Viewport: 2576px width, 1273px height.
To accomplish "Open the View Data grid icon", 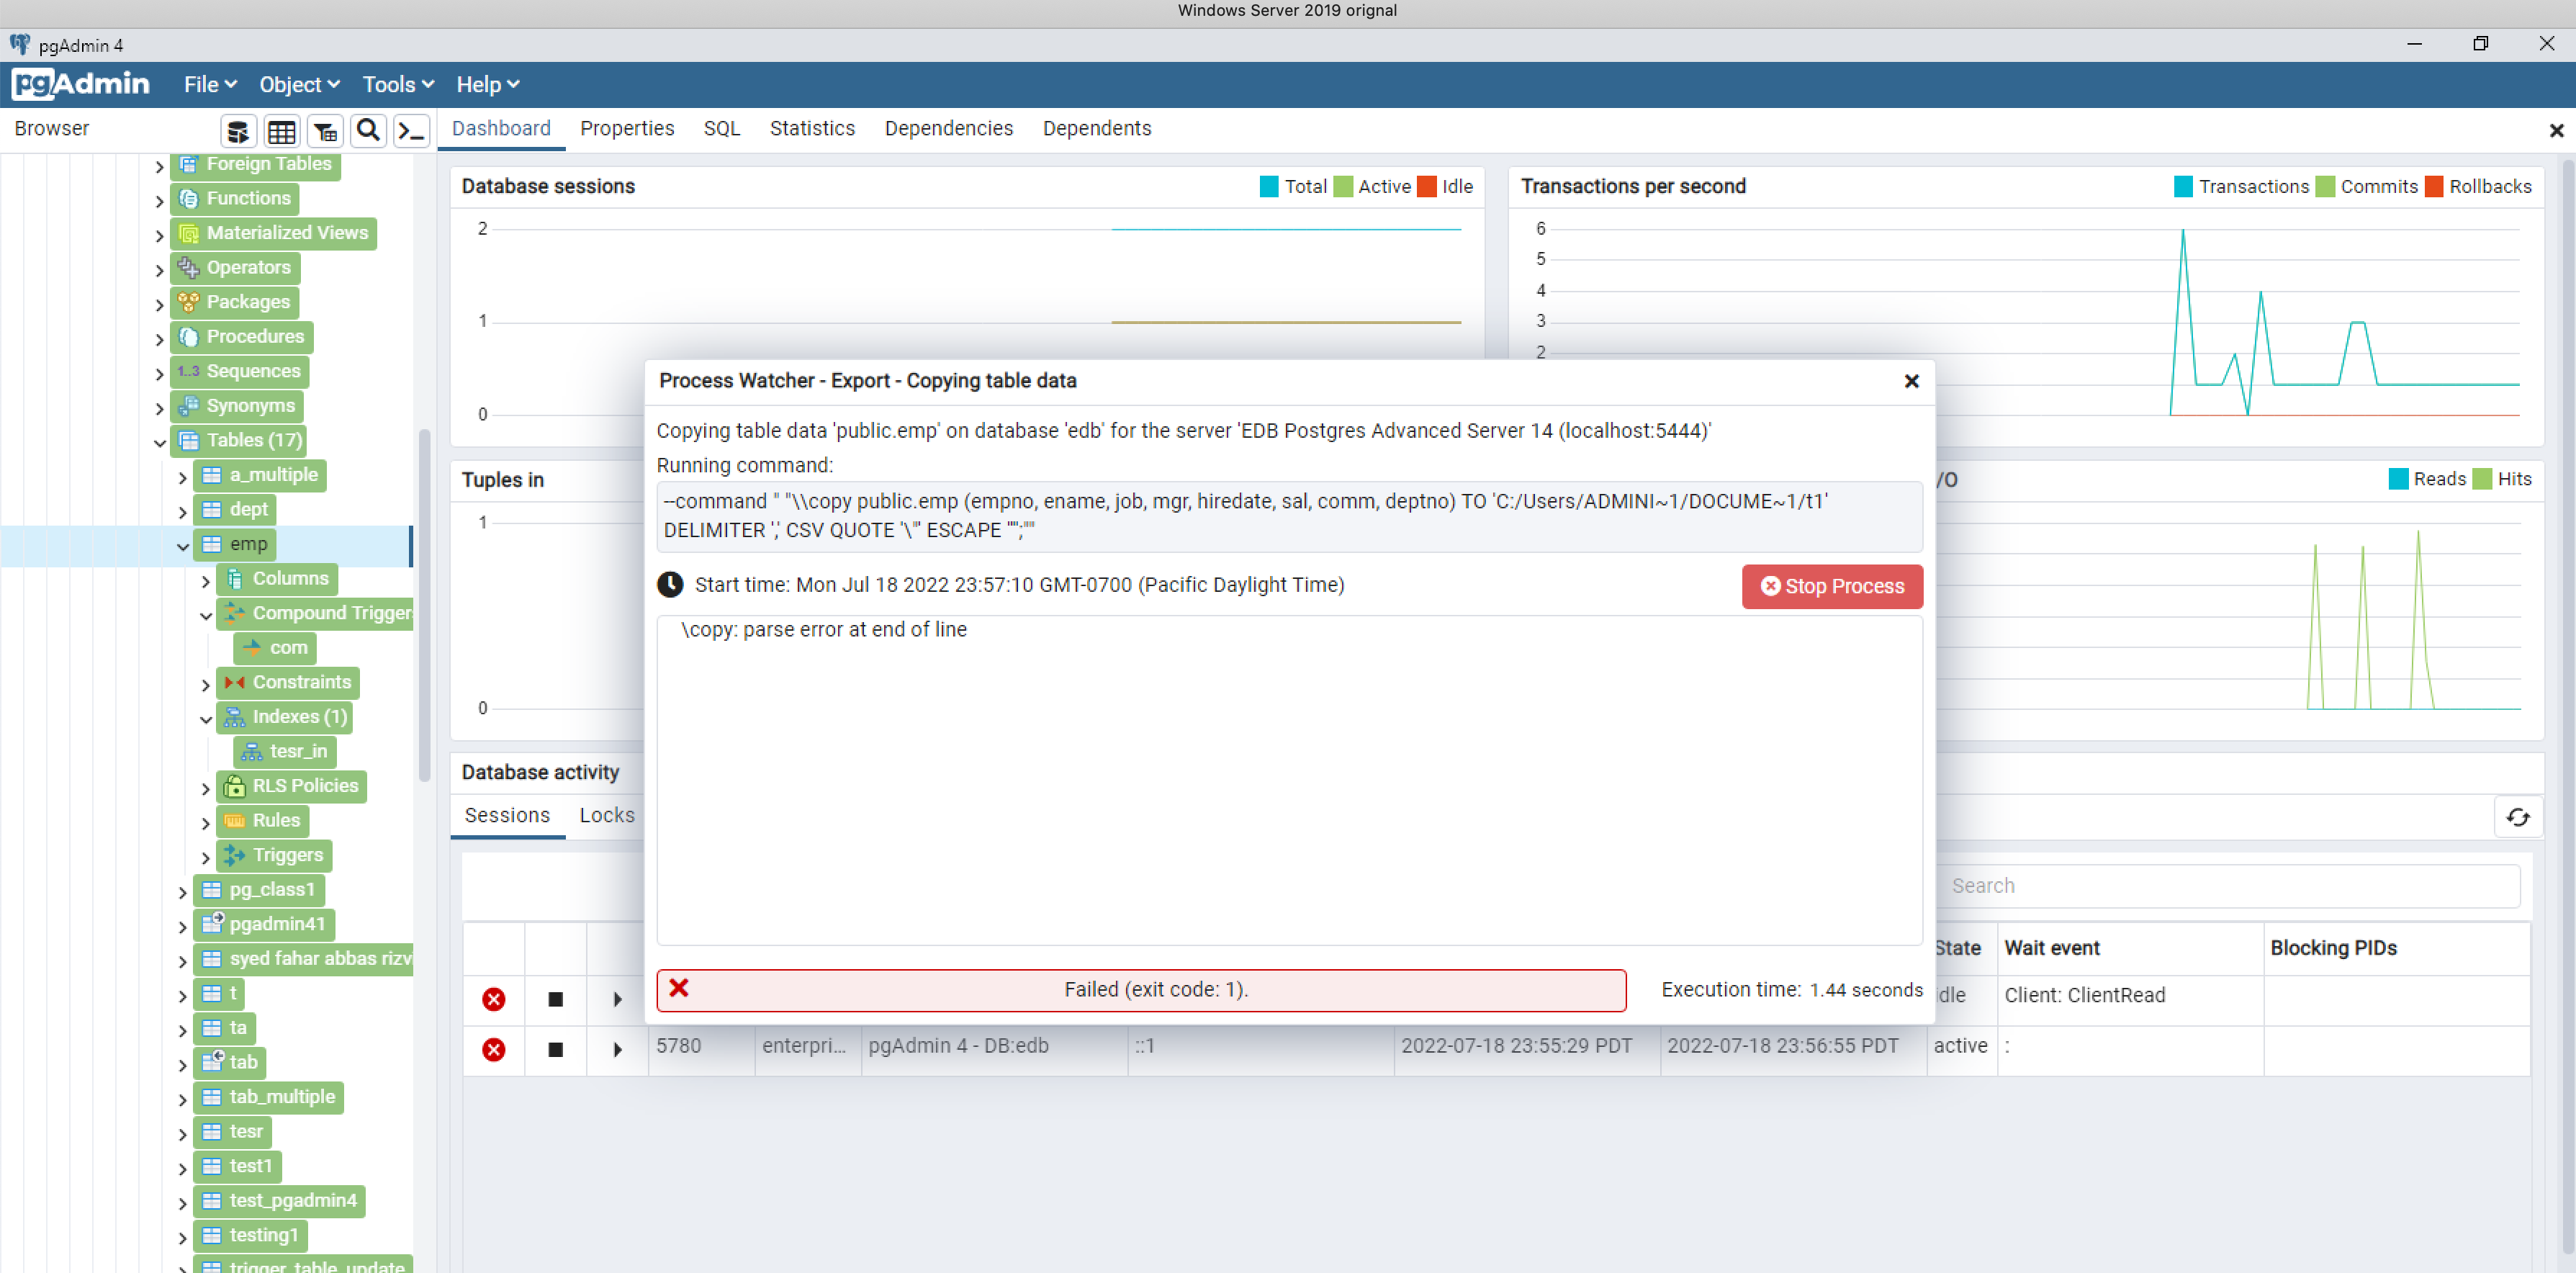I will (281, 130).
